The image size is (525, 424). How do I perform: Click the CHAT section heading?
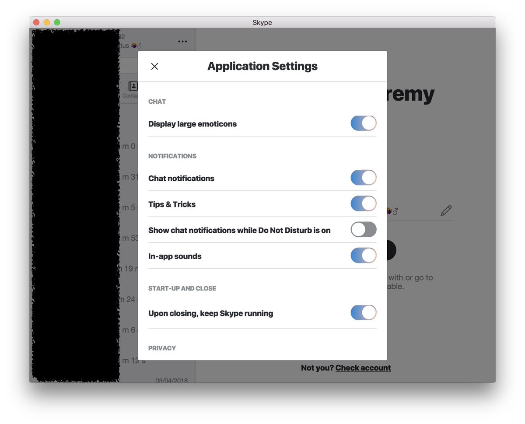tap(157, 102)
